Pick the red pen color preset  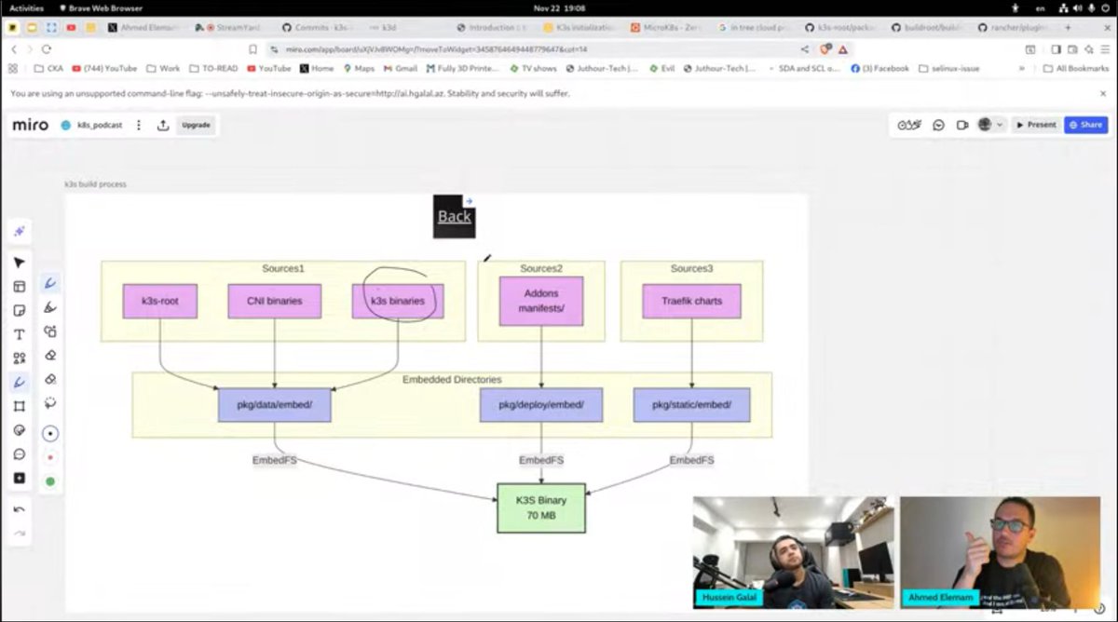click(x=50, y=458)
